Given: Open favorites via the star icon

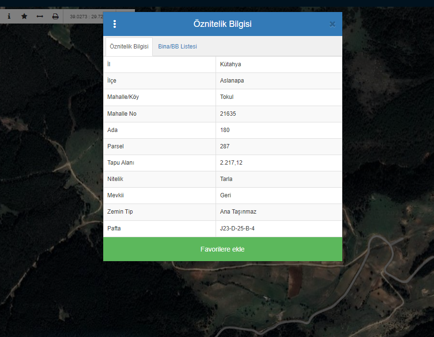Looking at the screenshot, I should 24,16.
